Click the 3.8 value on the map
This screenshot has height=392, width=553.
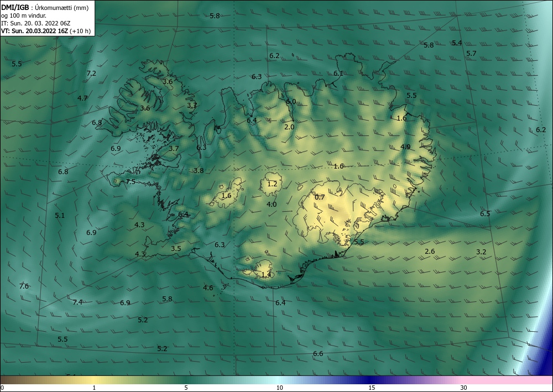coord(199,171)
